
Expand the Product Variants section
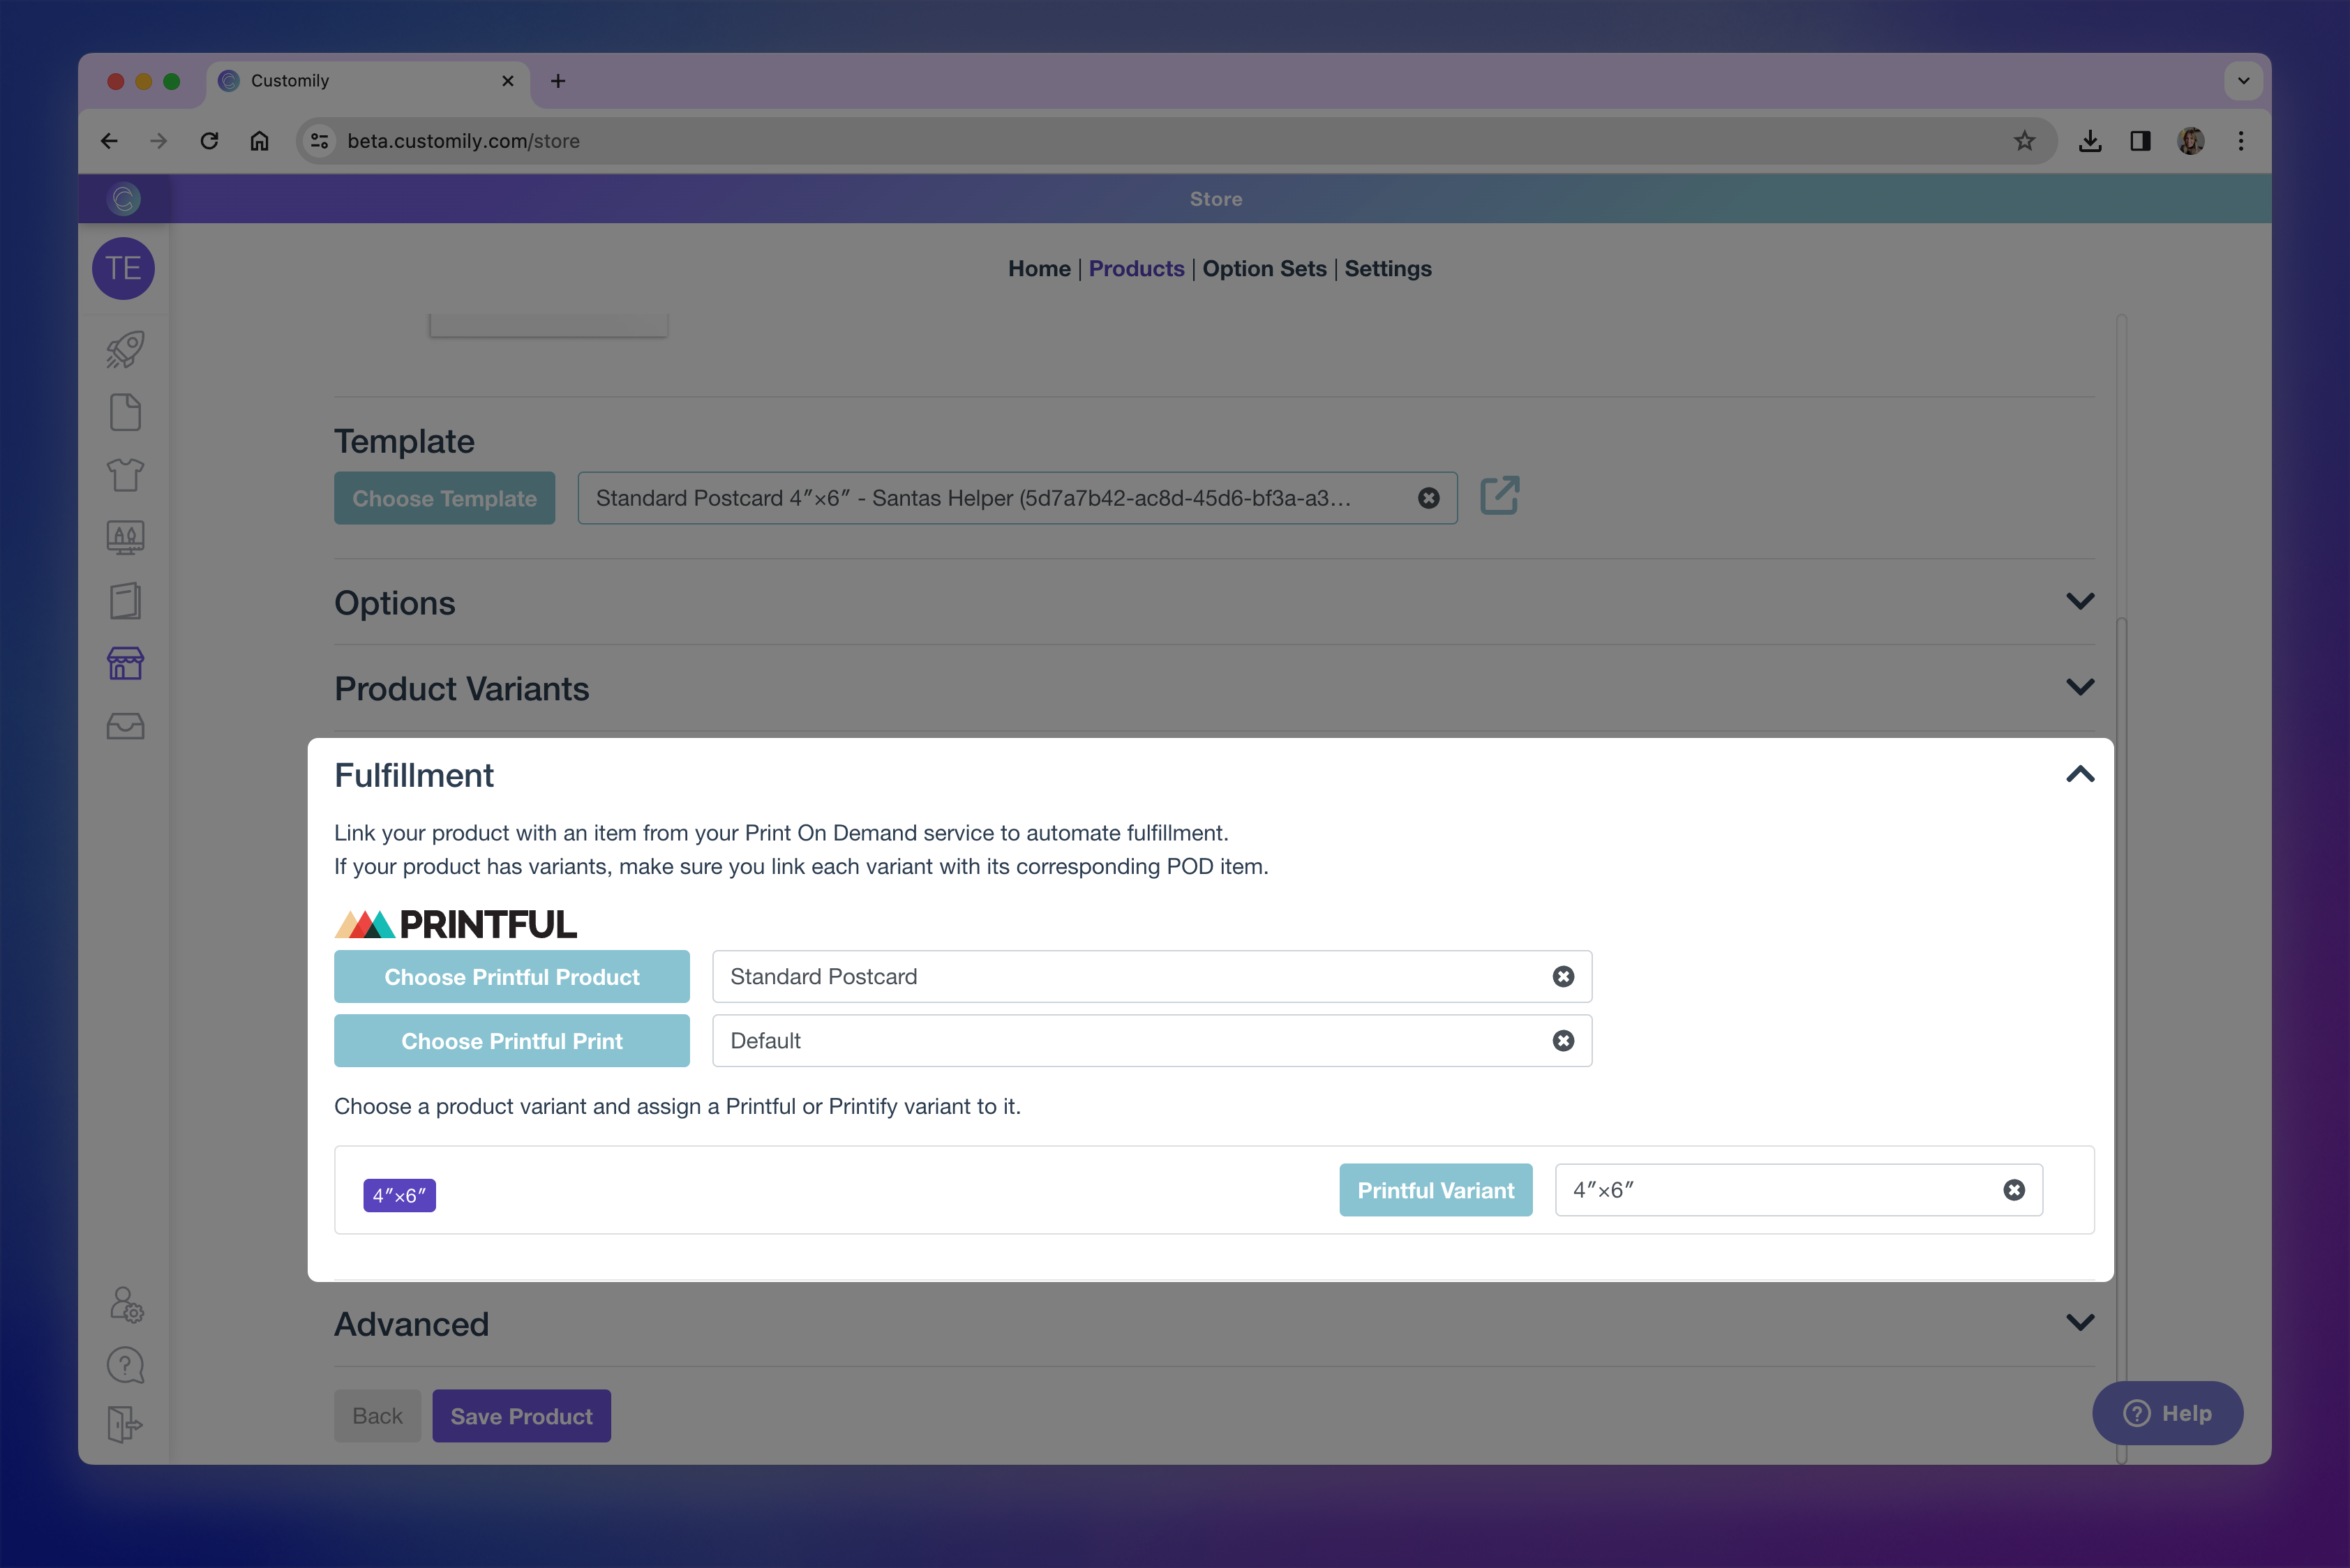coord(2080,688)
